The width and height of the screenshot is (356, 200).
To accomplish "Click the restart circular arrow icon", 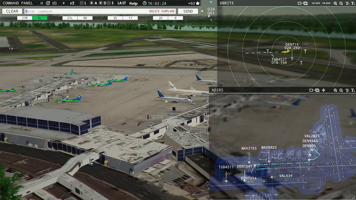I will (x=48, y=3).
